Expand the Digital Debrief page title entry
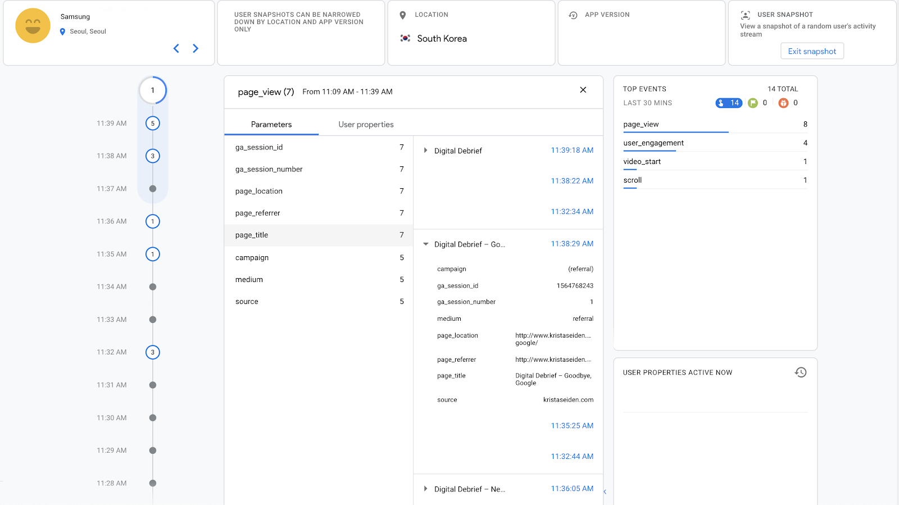Viewport: 899px width, 505px height. point(425,151)
